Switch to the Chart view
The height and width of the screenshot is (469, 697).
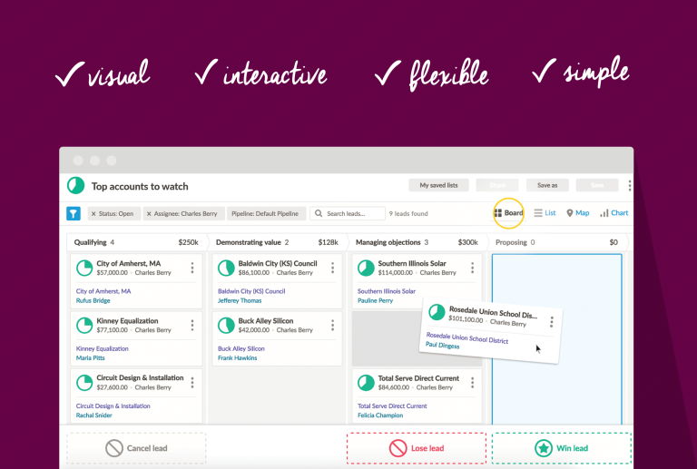point(614,213)
